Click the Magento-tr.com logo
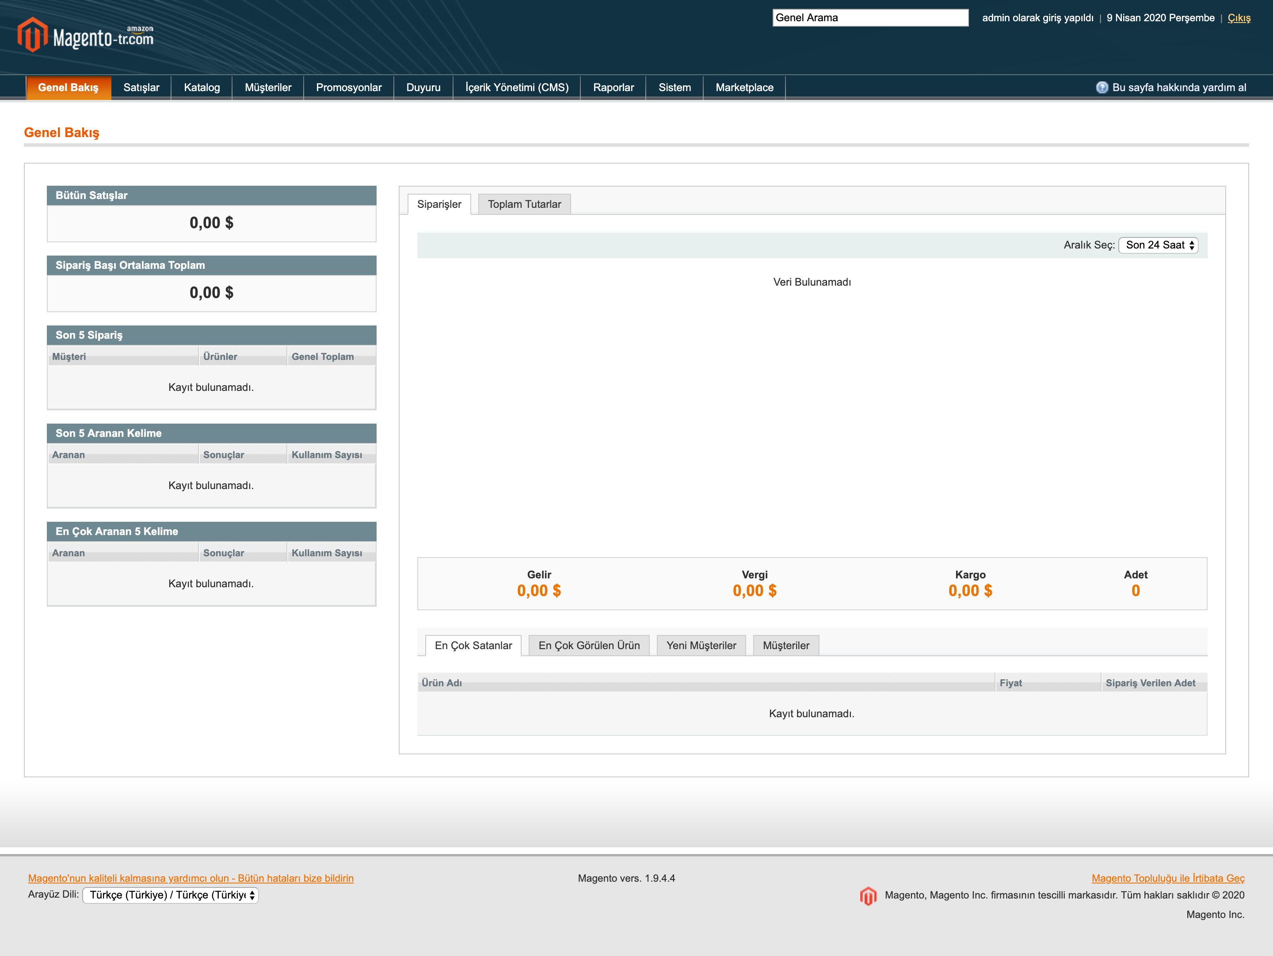This screenshot has height=956, width=1273. coord(86,34)
